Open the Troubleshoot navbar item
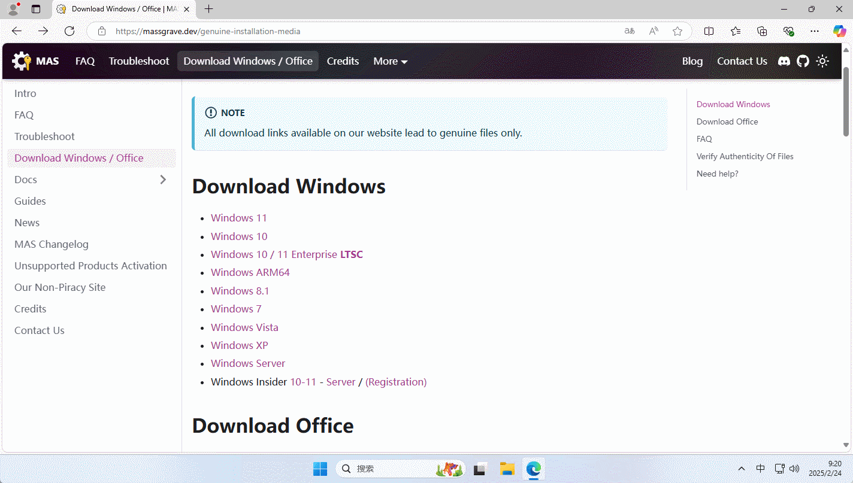The image size is (853, 483). pyautogui.click(x=139, y=61)
